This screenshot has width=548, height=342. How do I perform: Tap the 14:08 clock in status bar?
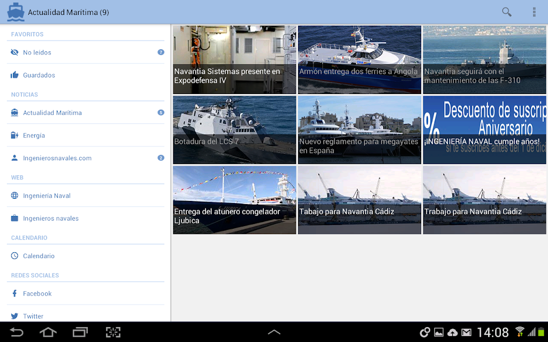point(493,332)
